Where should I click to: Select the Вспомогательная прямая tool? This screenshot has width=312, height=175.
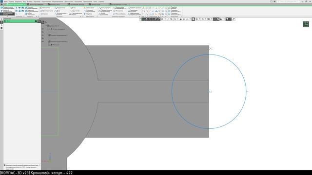(x=61, y=14)
